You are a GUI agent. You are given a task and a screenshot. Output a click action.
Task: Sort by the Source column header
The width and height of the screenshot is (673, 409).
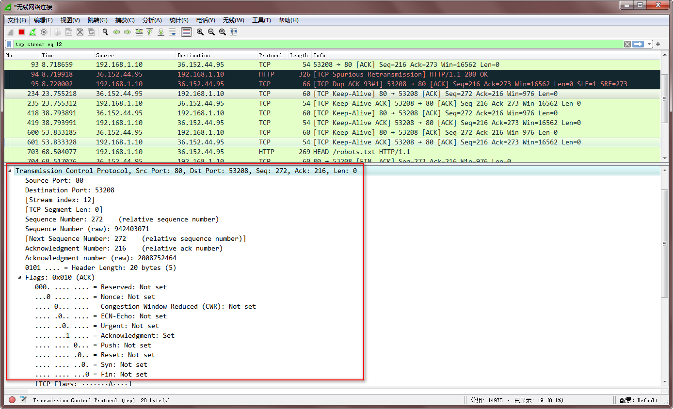click(135, 55)
